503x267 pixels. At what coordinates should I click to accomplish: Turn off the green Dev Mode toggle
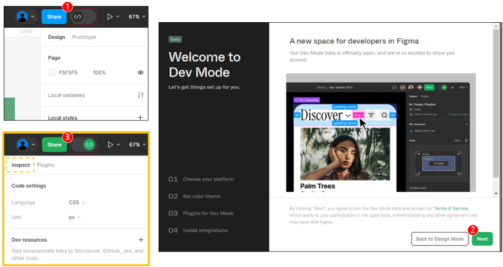pyautogui.click(x=84, y=144)
